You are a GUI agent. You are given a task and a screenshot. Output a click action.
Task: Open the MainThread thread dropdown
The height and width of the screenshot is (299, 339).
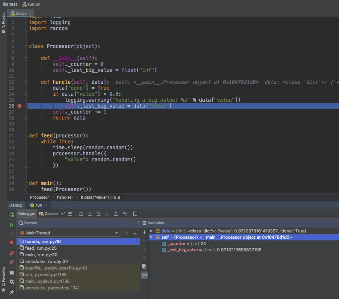[x=69, y=233]
